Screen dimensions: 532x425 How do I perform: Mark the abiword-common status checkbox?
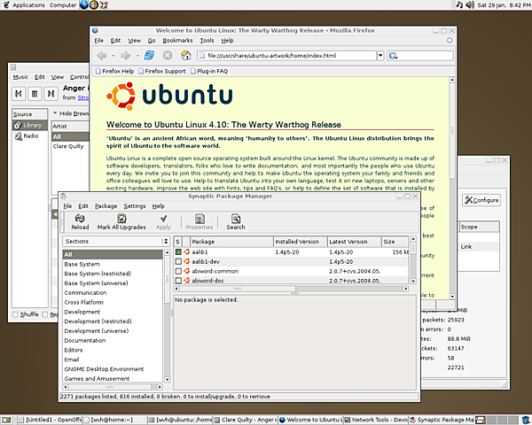(x=178, y=271)
